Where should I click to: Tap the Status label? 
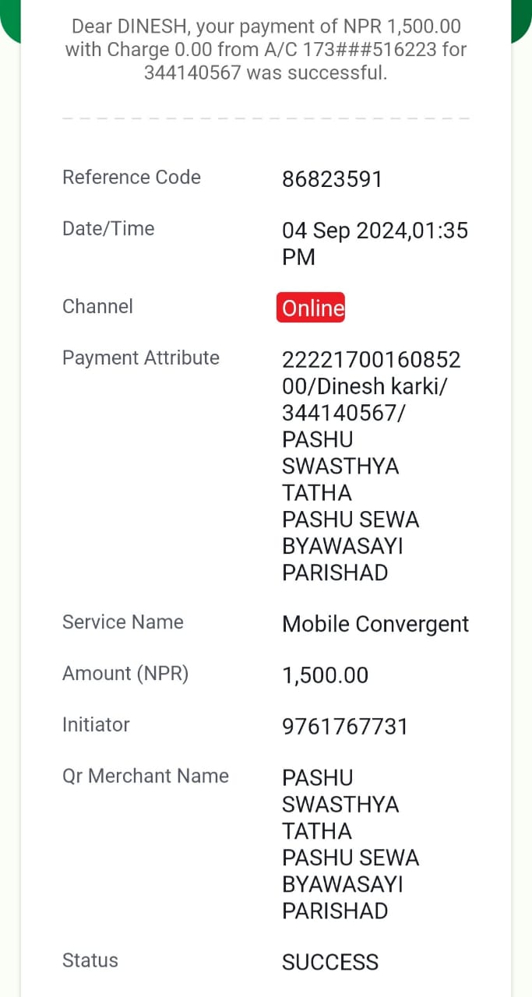[90, 960]
